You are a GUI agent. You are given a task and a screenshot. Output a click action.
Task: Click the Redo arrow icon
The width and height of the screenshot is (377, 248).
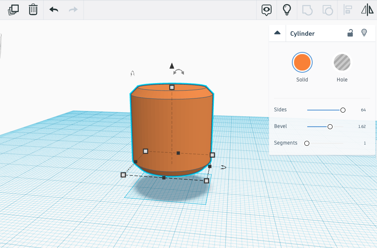pyautogui.click(x=73, y=10)
